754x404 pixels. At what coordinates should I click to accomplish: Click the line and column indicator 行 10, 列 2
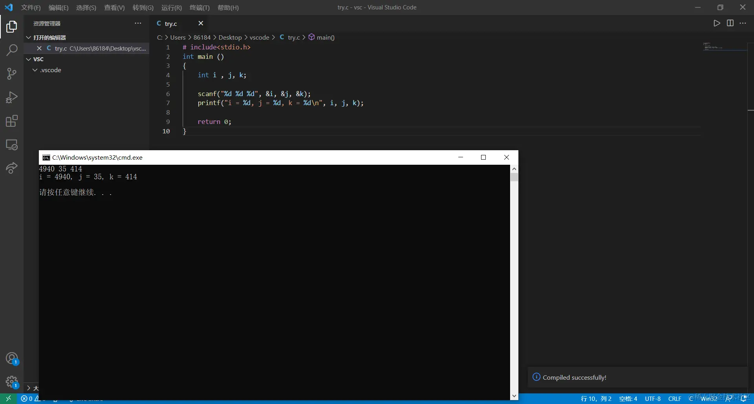click(596, 399)
